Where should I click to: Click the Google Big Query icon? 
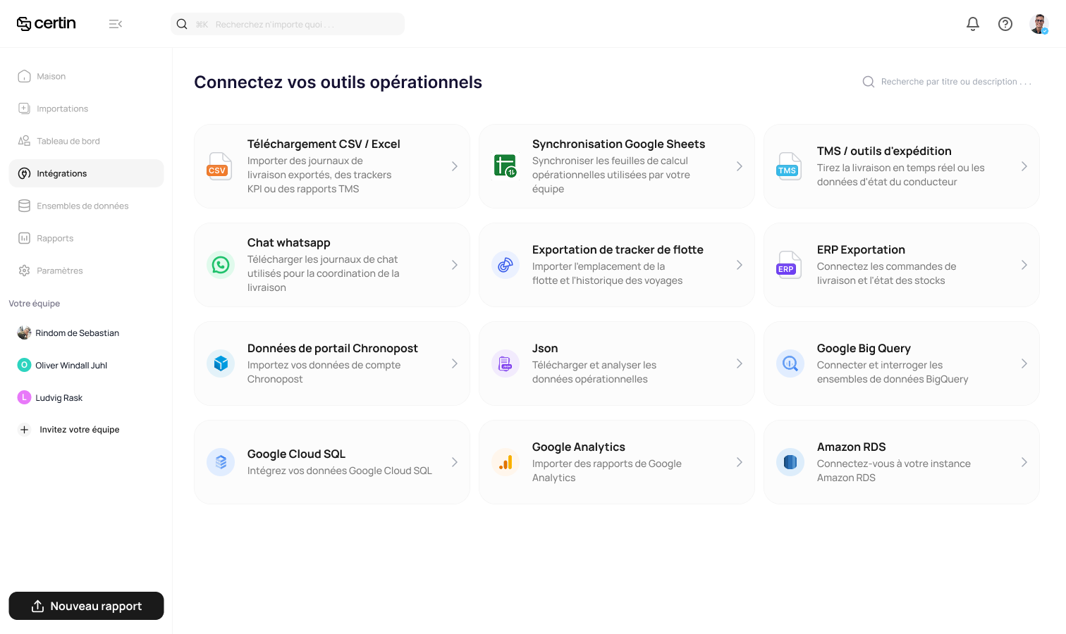pos(790,363)
